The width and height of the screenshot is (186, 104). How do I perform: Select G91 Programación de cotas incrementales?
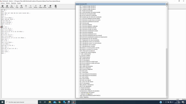click(89, 40)
